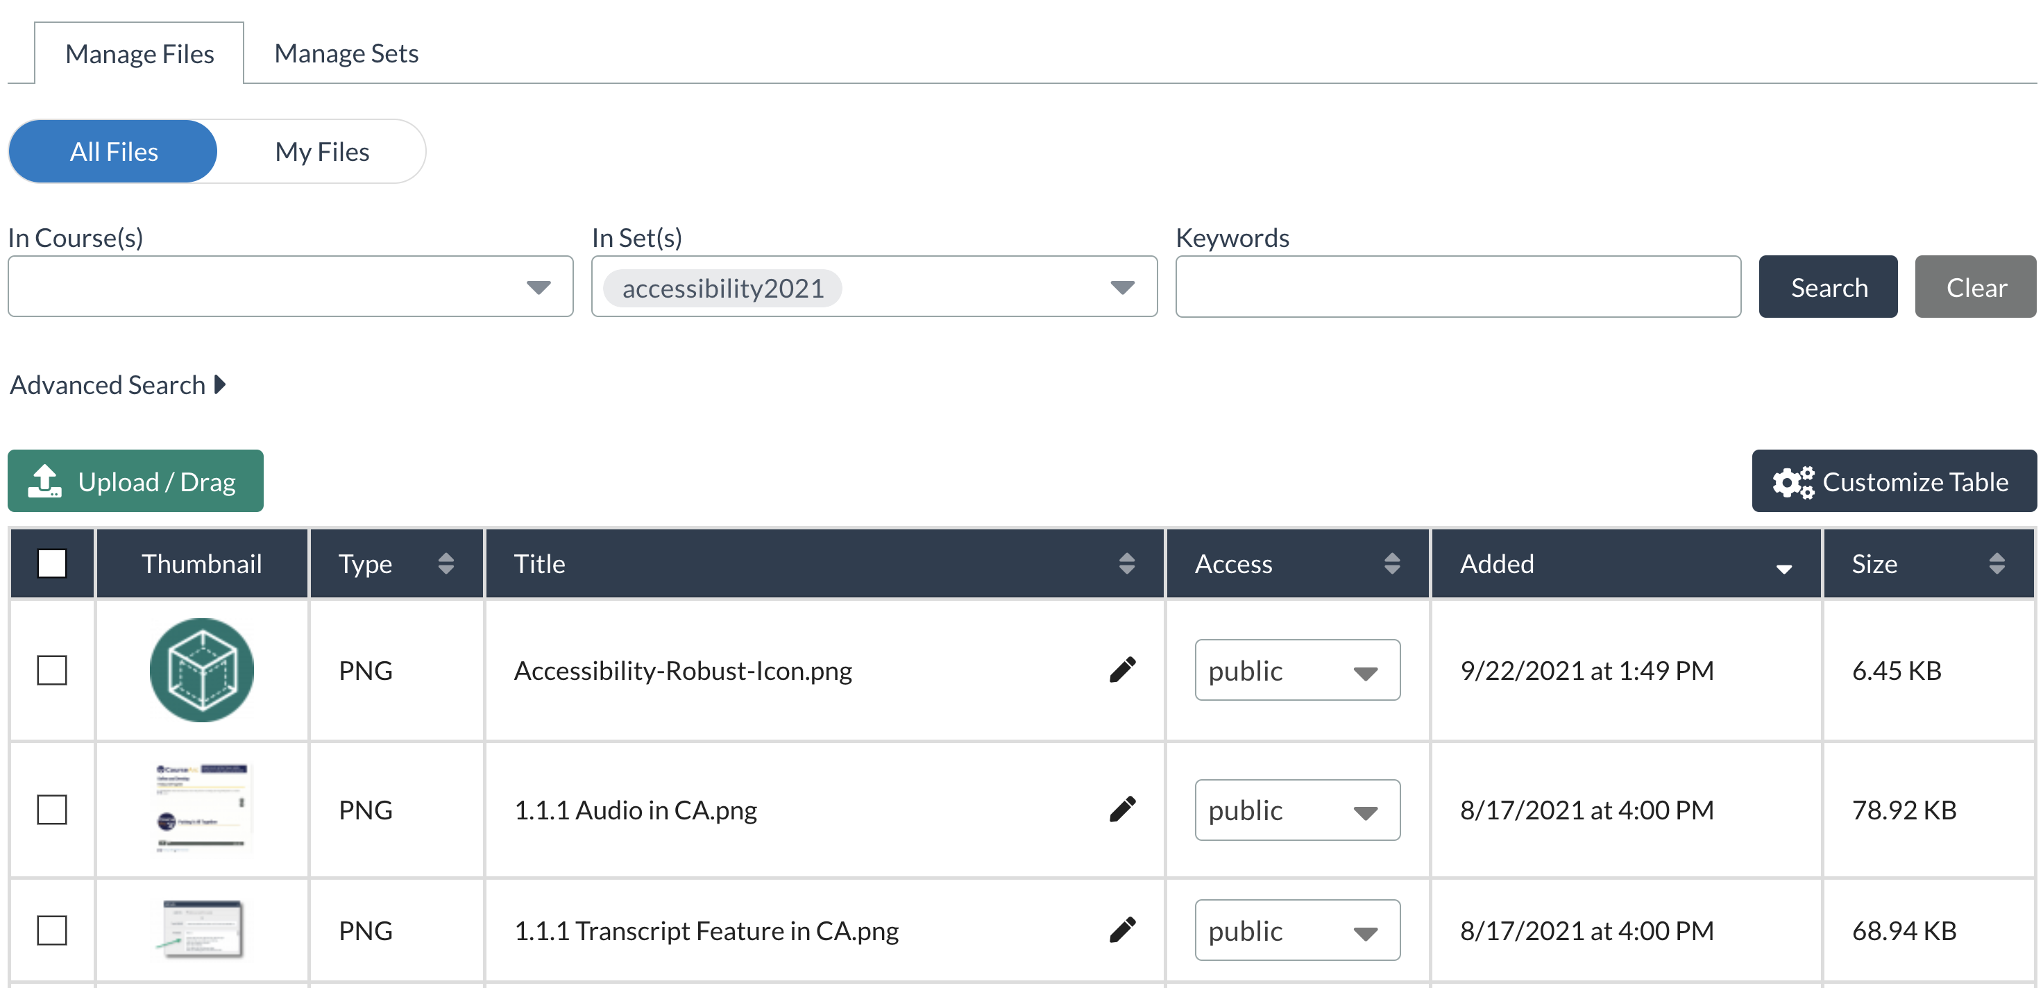2043x988 pixels.
Task: Sort table by Title column arrows
Action: tap(1126, 564)
